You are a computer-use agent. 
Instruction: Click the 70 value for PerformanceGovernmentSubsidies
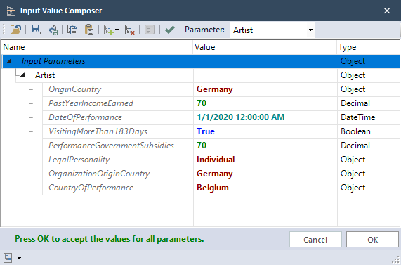pos(202,146)
